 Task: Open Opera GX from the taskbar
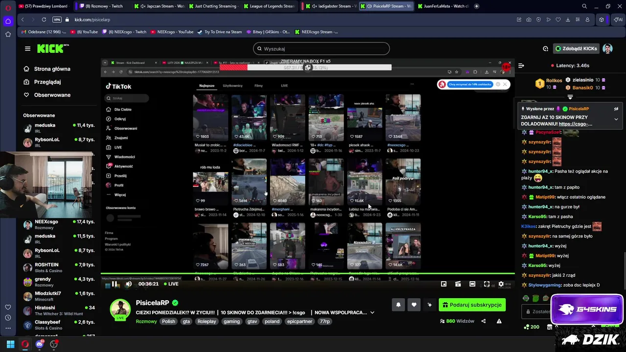point(25,344)
